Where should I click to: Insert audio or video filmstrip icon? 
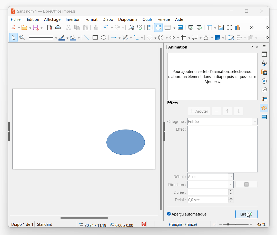click(230, 27)
